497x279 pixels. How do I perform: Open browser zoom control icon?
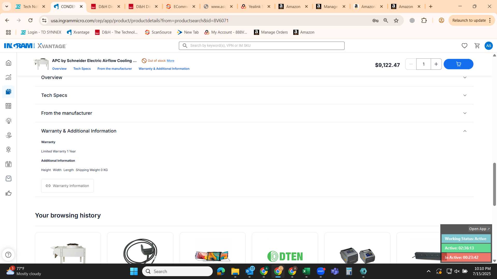[386, 20]
